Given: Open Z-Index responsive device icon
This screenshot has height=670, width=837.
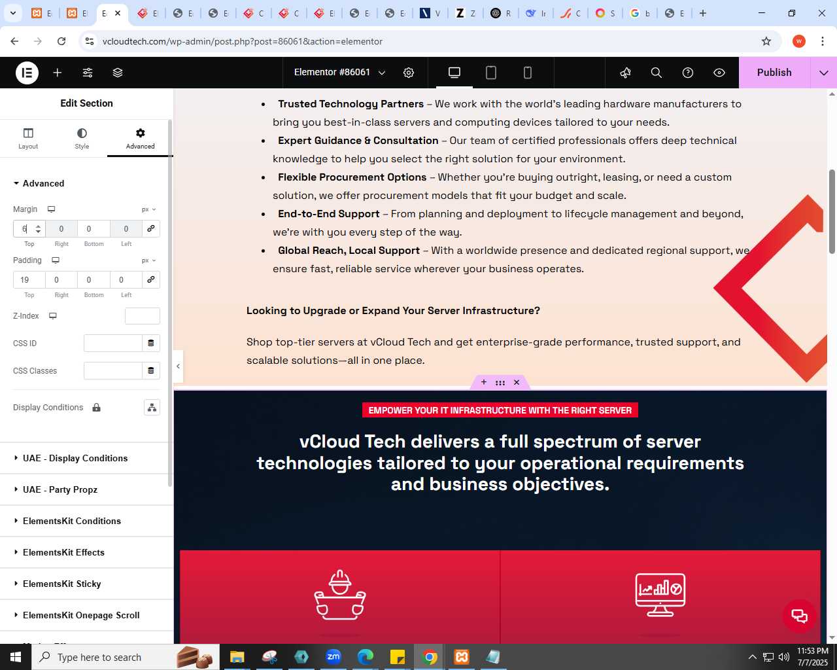Looking at the screenshot, I should coord(53,316).
